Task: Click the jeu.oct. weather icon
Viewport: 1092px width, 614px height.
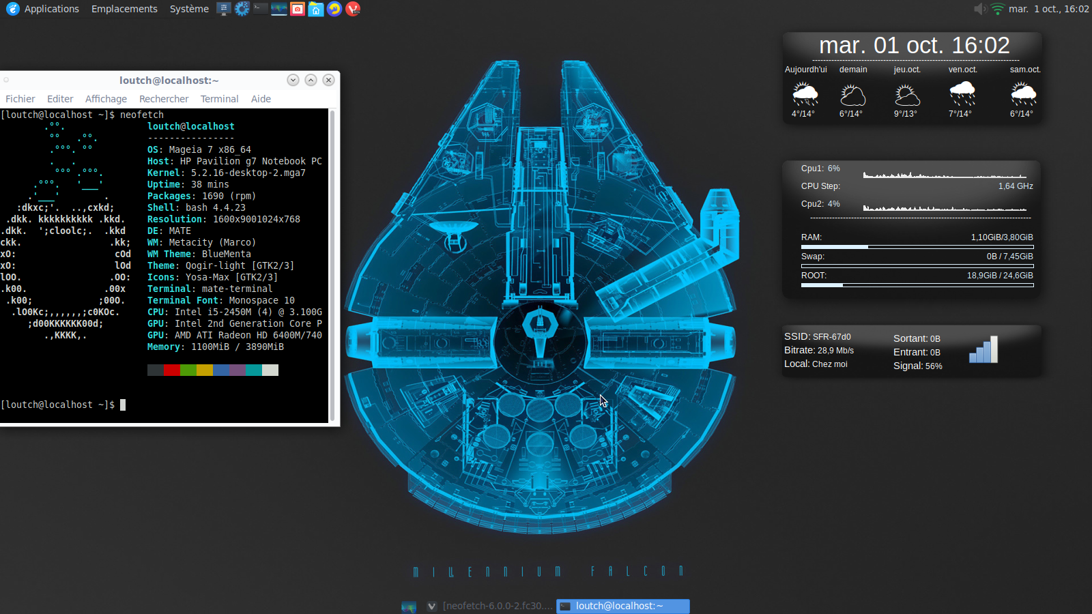Action: [x=907, y=94]
